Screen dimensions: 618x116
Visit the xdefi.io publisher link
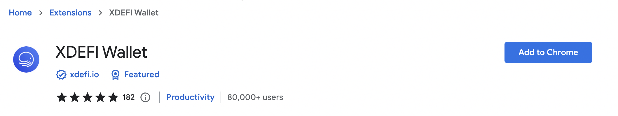(84, 75)
